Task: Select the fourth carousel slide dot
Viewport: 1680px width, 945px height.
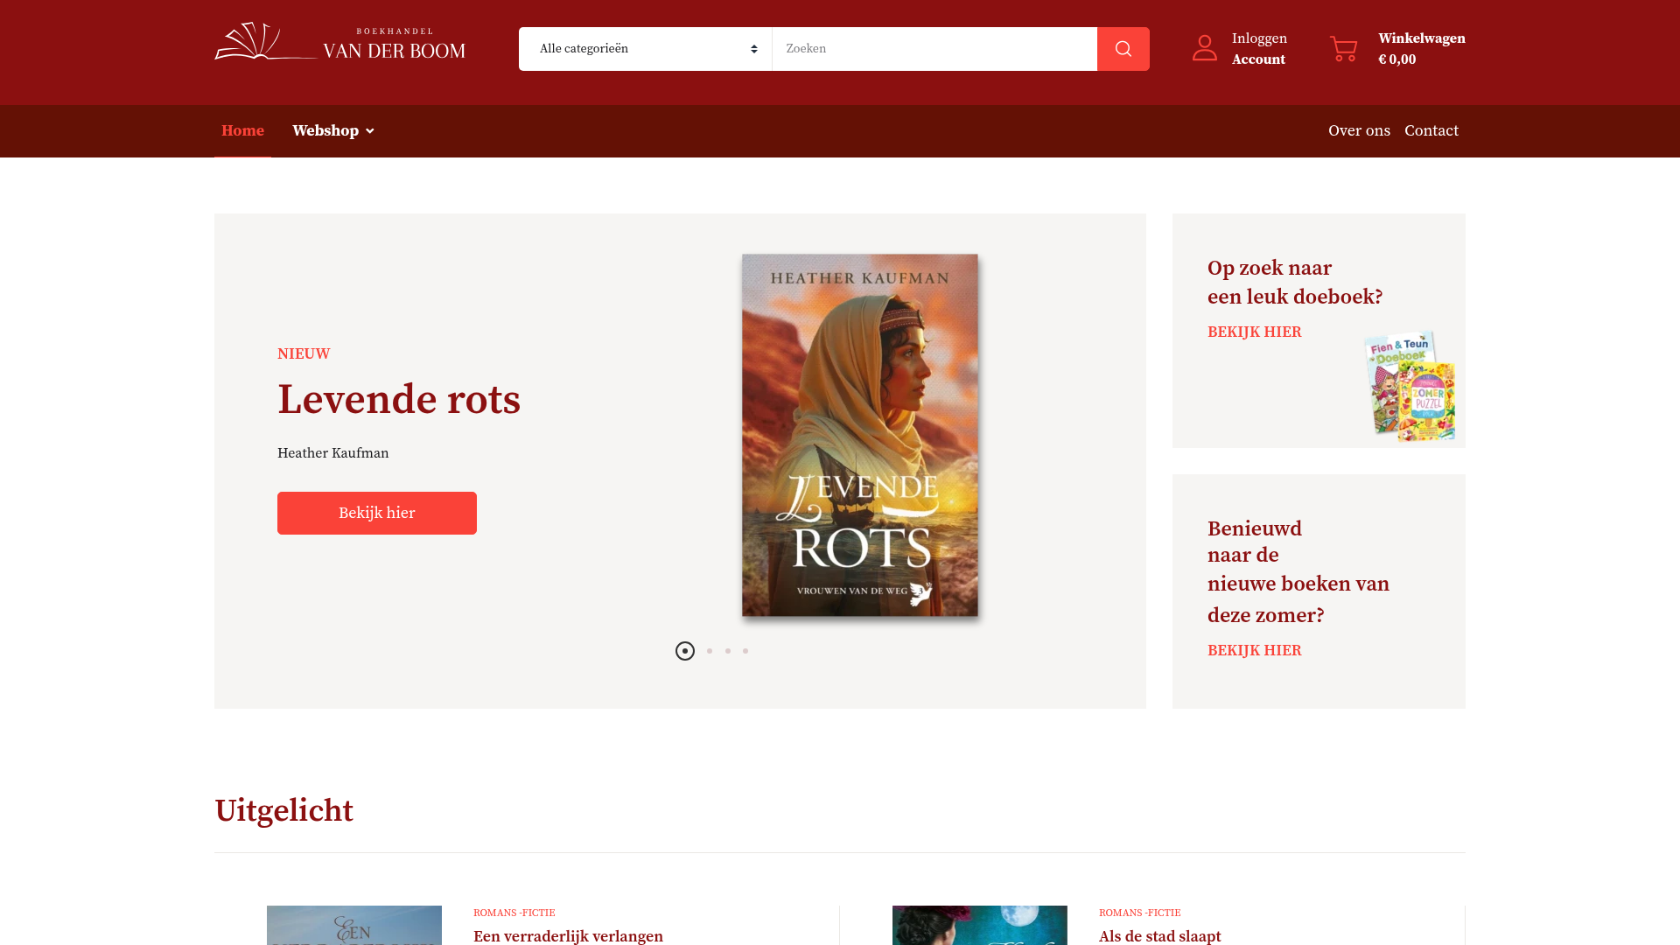Action: tap(745, 651)
